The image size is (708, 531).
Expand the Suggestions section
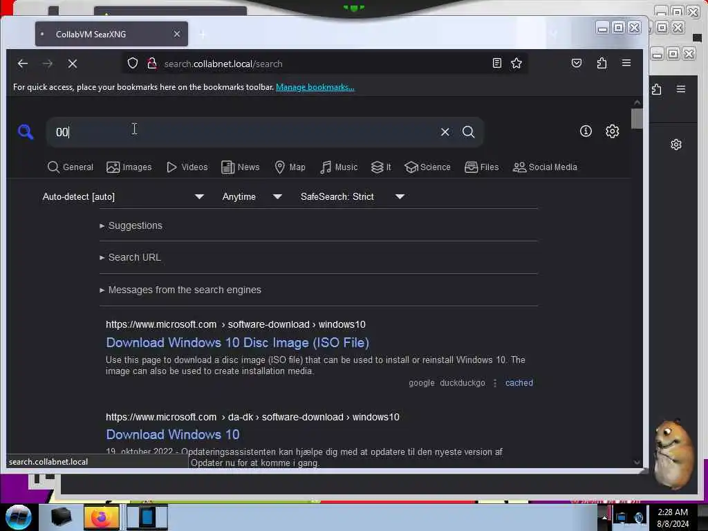pos(131,225)
